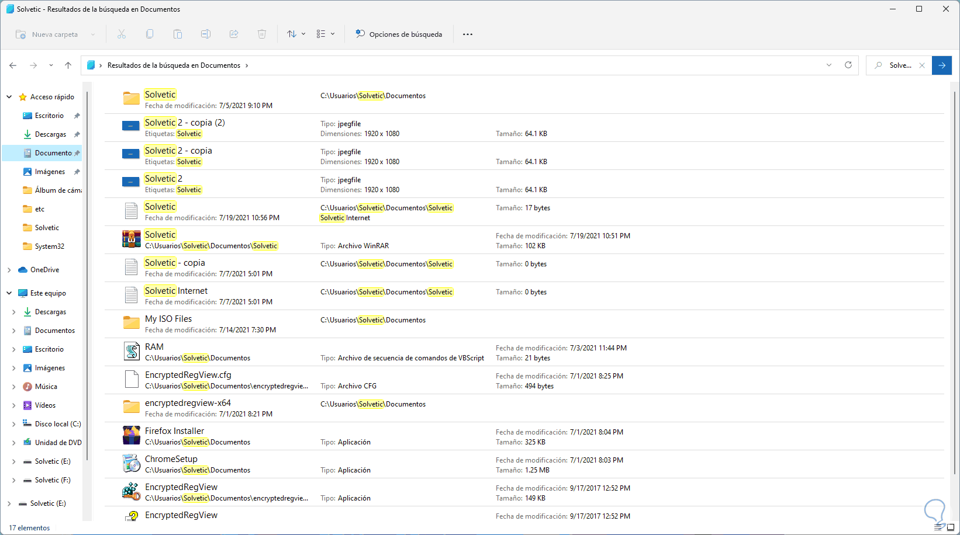The height and width of the screenshot is (535, 960).
Task: Click the search go arrow button
Action: (x=942, y=65)
